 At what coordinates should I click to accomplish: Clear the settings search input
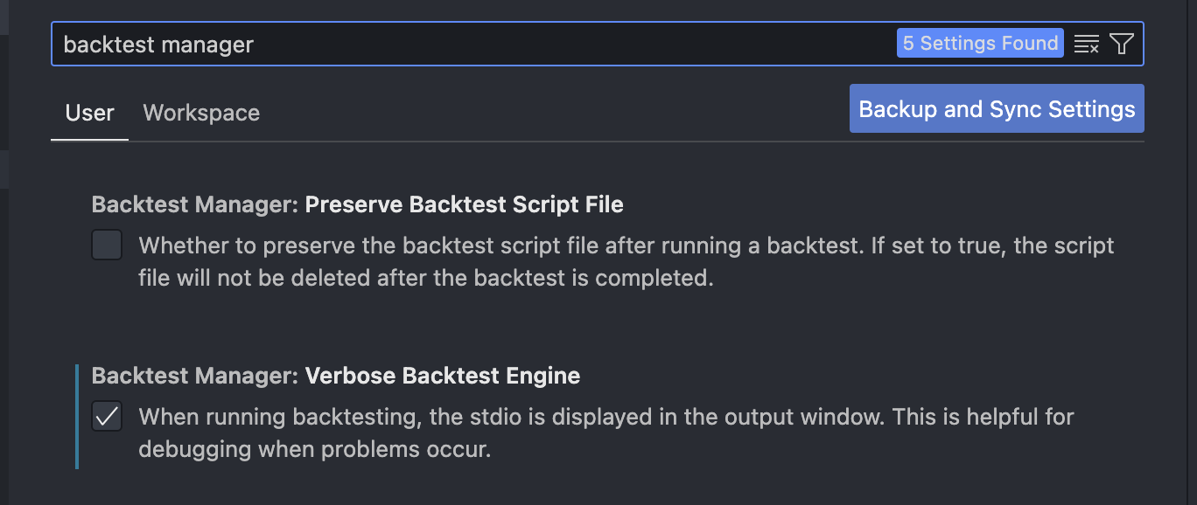pyautogui.click(x=1087, y=45)
